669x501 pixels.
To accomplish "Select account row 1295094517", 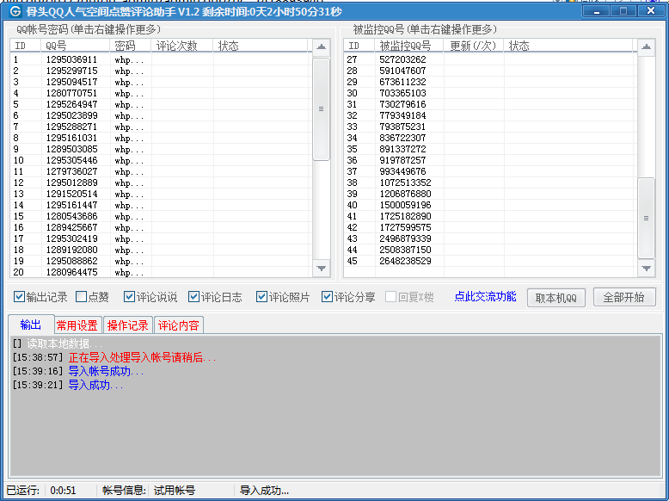I will point(161,82).
